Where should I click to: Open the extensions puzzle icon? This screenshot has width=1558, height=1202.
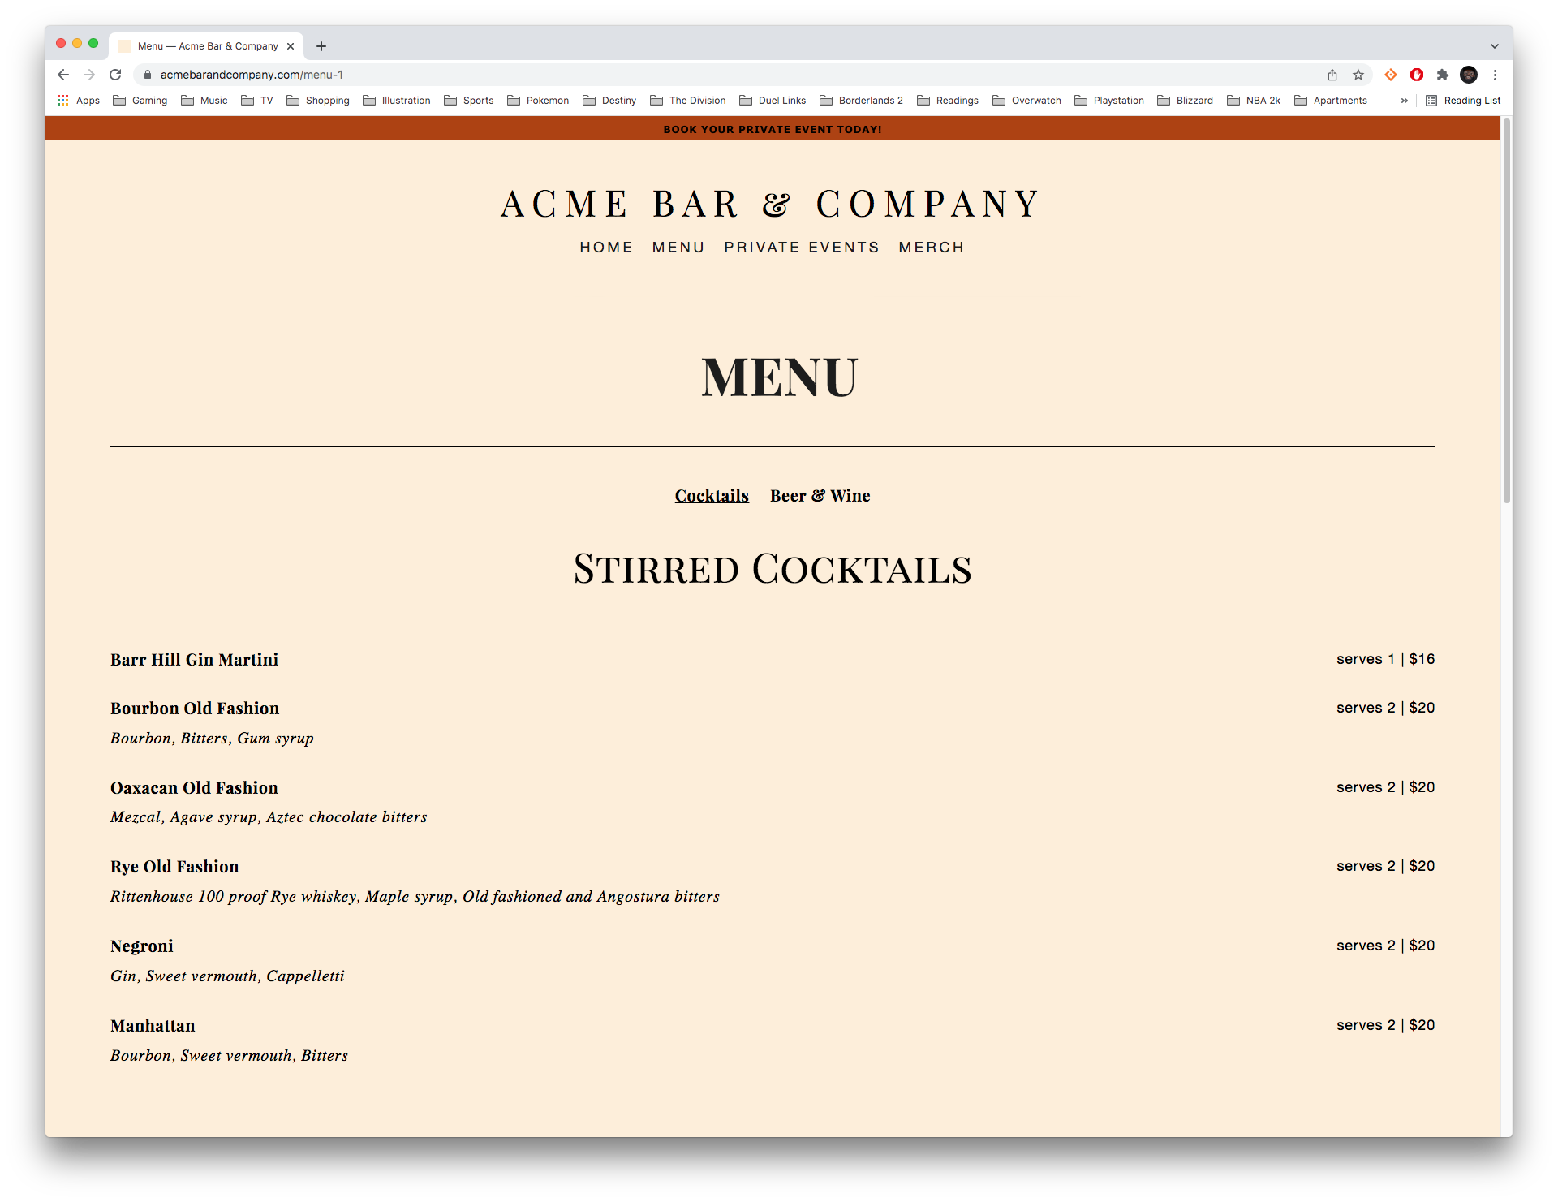point(1443,75)
